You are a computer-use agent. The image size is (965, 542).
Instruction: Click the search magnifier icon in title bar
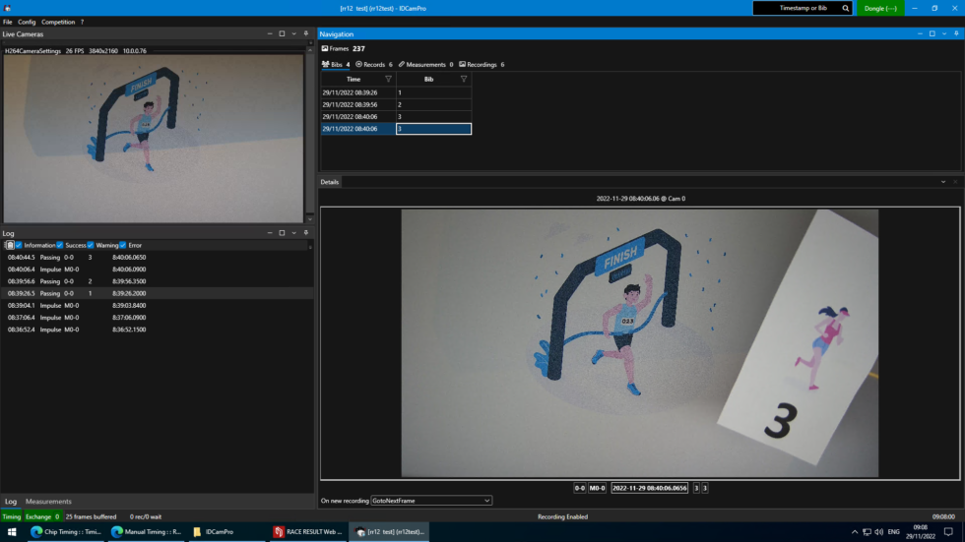coord(845,8)
